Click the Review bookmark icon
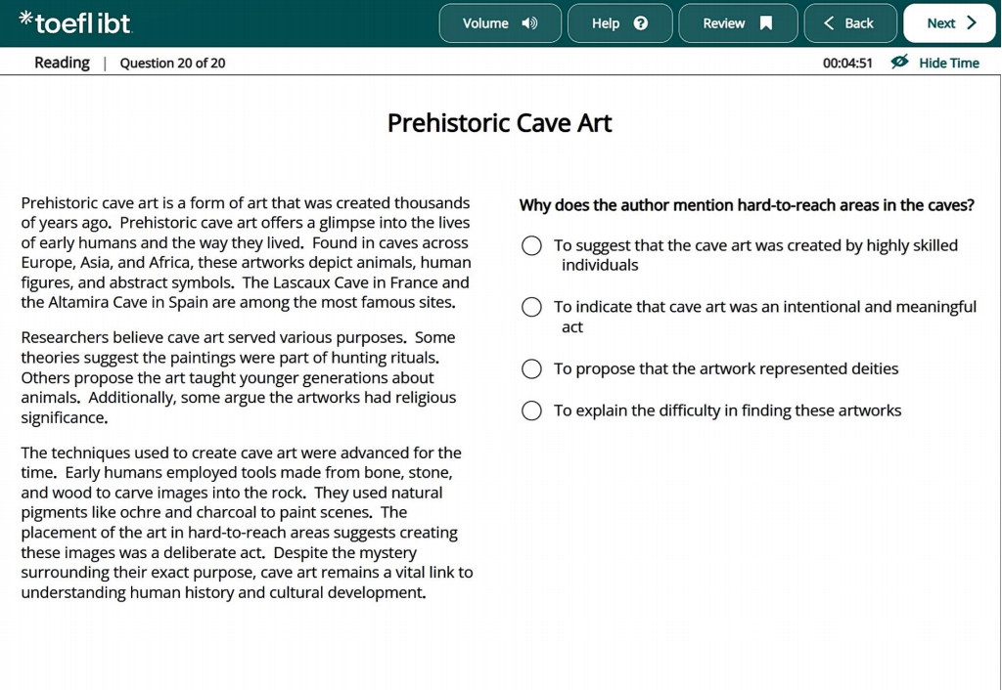 point(765,23)
